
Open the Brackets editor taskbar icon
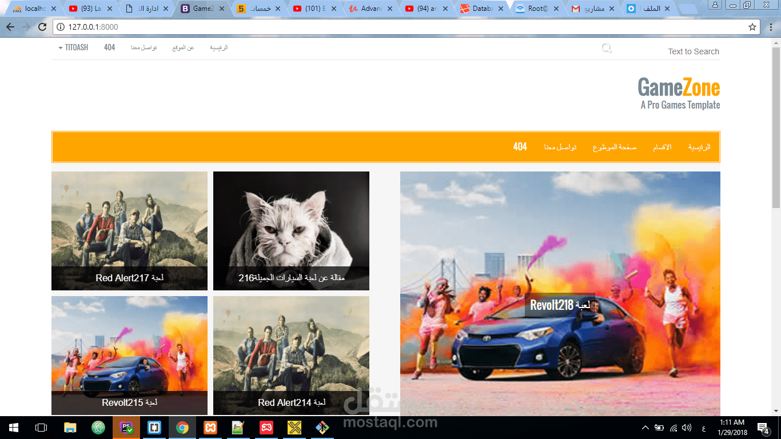click(x=154, y=427)
